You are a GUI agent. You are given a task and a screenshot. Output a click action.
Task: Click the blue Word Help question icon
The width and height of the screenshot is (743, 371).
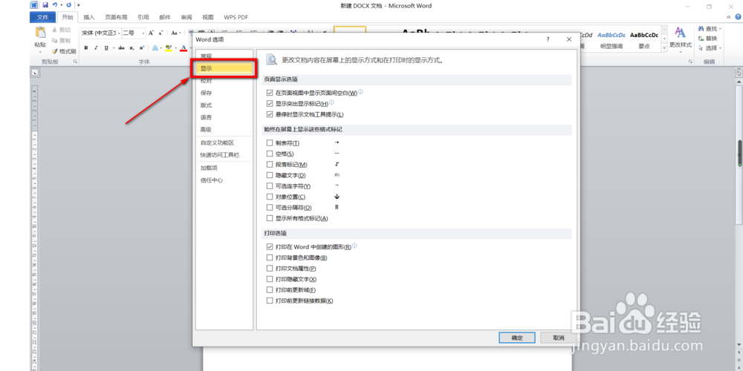point(737,17)
